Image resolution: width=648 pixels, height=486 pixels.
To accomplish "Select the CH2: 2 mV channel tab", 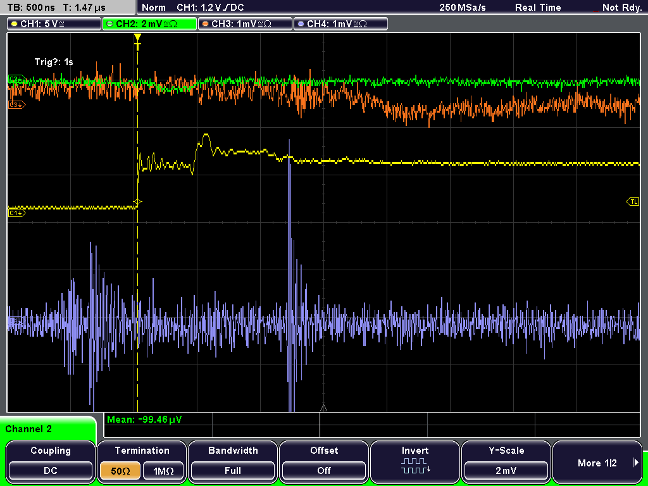I will (x=149, y=23).
